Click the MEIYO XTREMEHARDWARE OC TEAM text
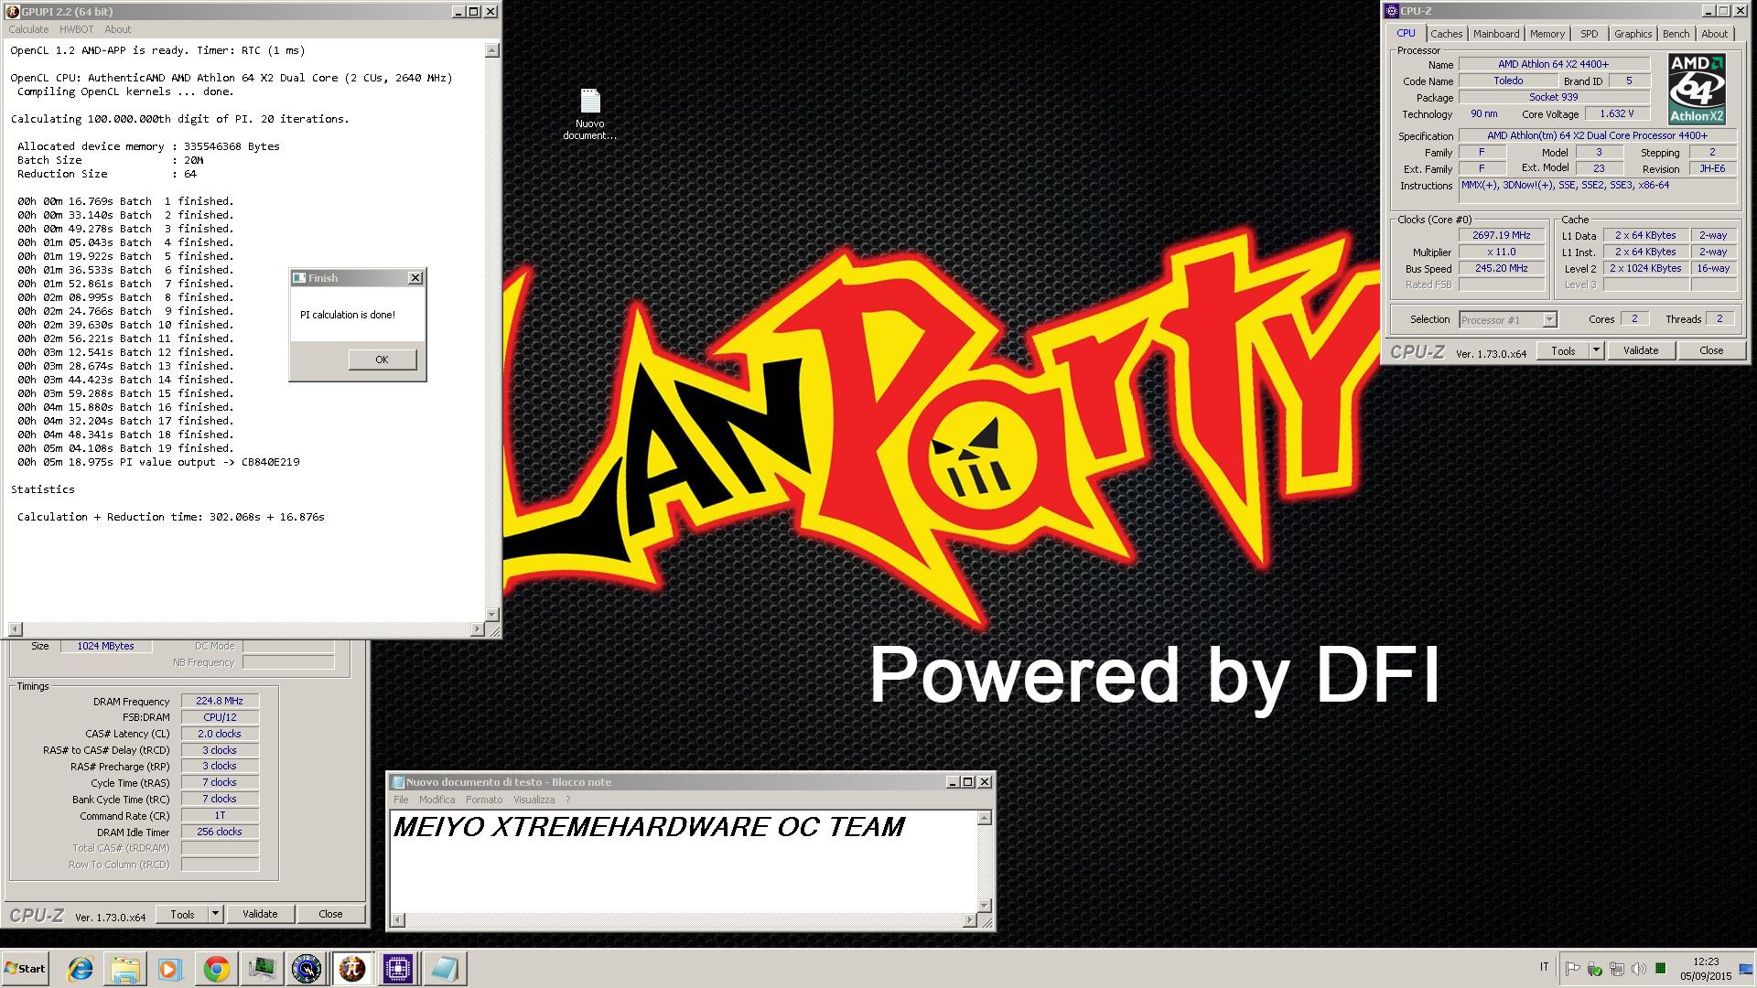 [x=649, y=827]
